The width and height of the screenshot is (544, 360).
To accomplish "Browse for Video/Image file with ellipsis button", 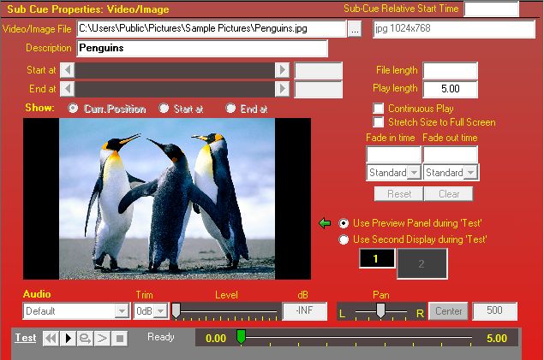I will click(354, 29).
